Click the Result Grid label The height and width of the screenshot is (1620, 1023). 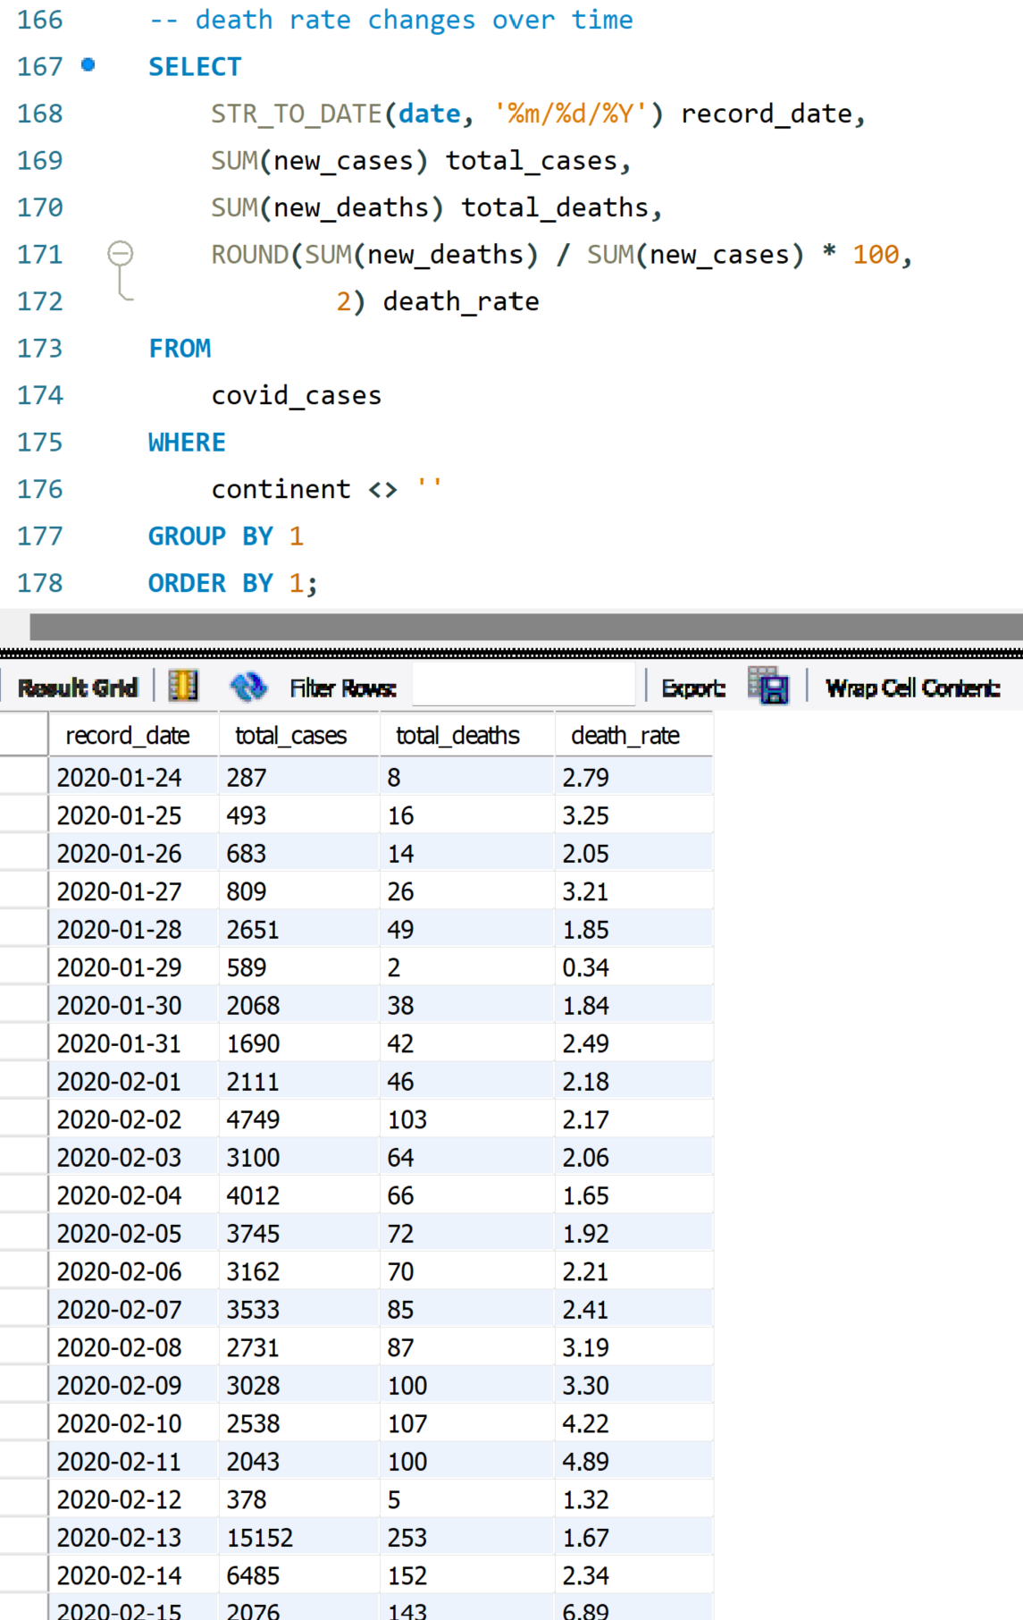pos(78,688)
